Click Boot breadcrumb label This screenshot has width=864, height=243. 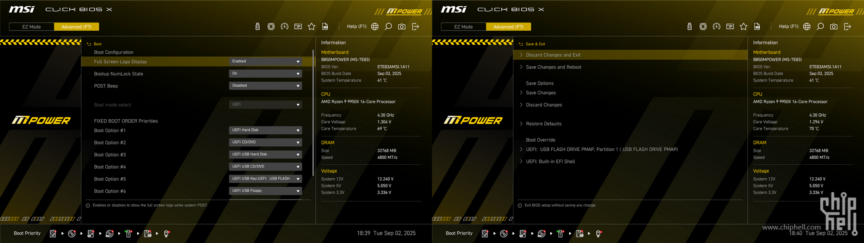(x=98, y=44)
